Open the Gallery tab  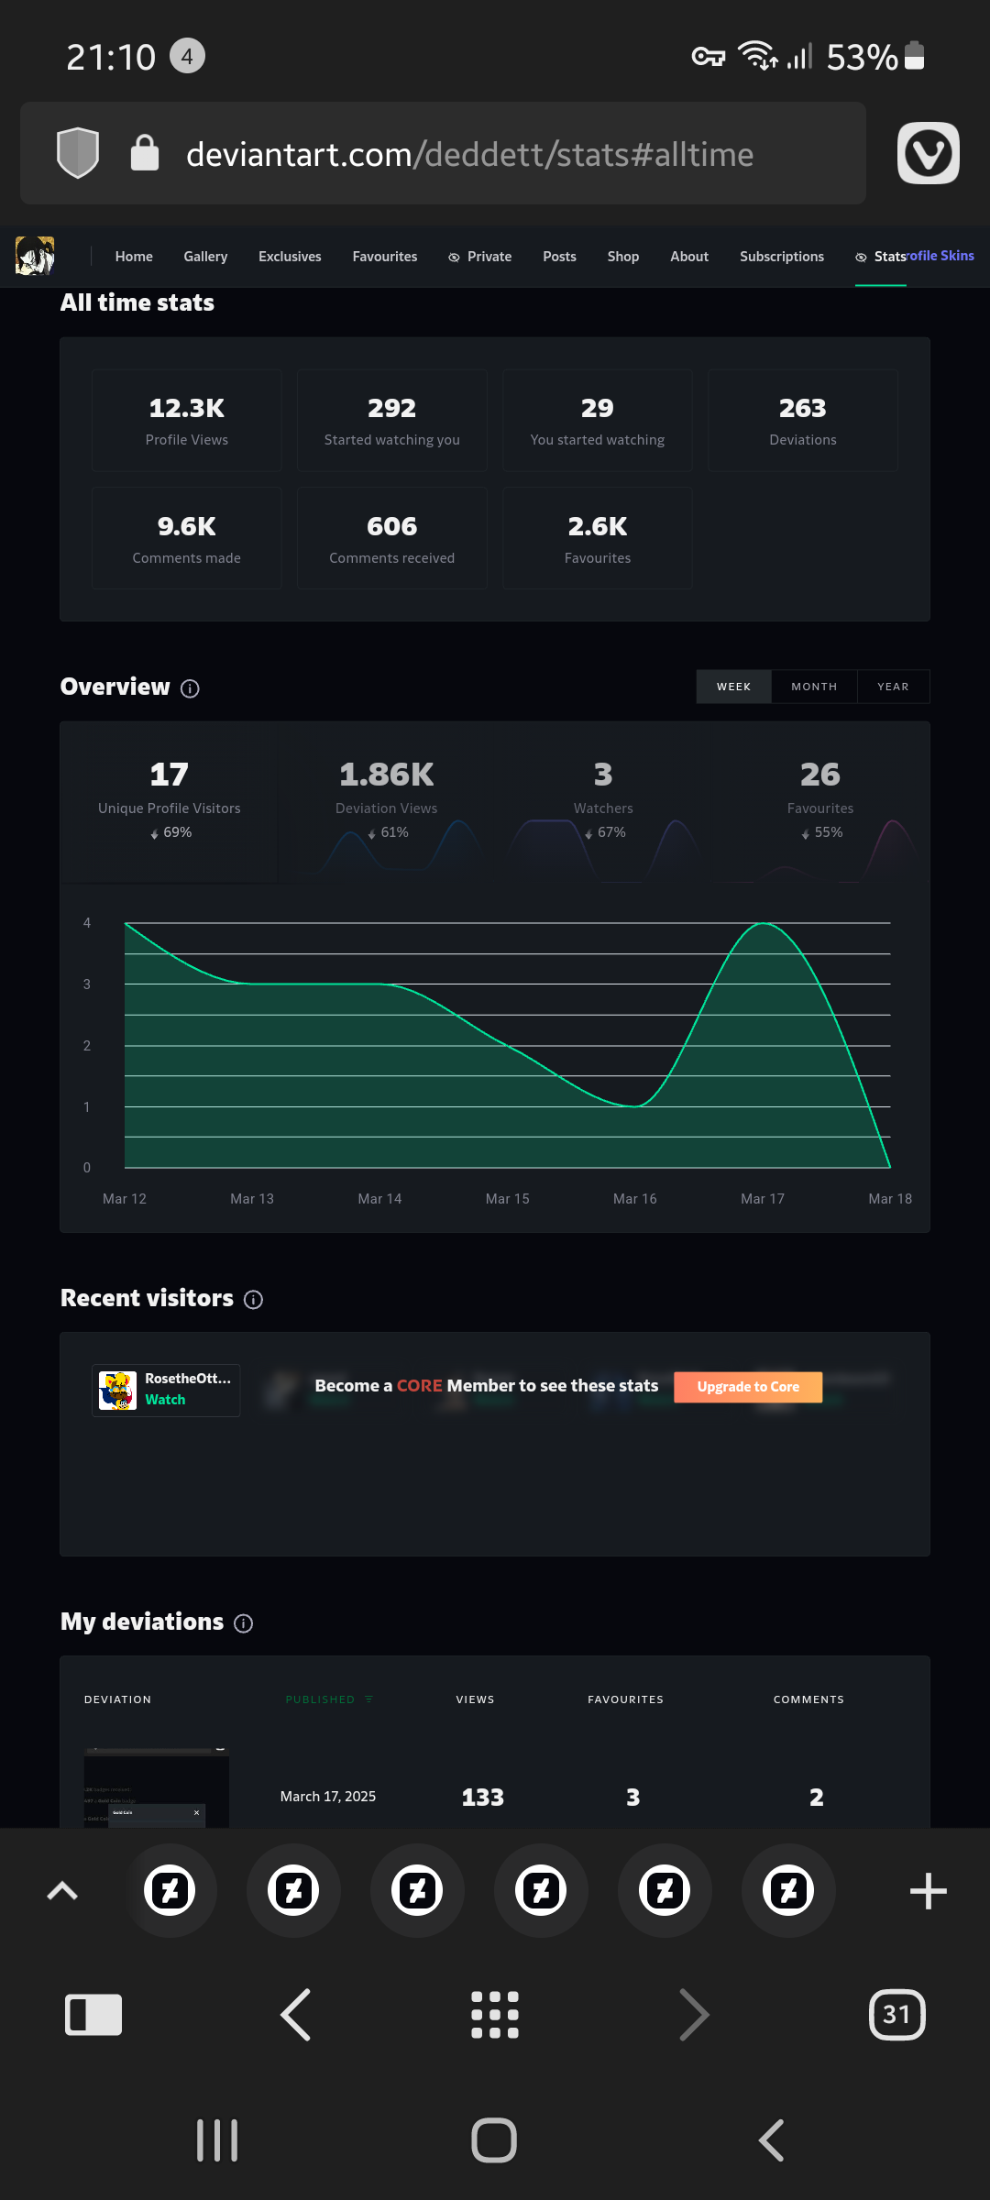[x=205, y=257]
